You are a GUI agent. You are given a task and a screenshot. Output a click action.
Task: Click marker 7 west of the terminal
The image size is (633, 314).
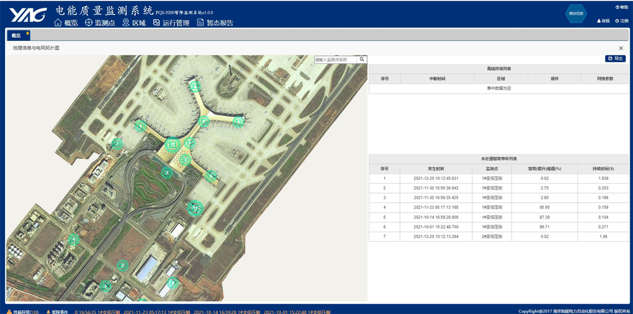117,144
